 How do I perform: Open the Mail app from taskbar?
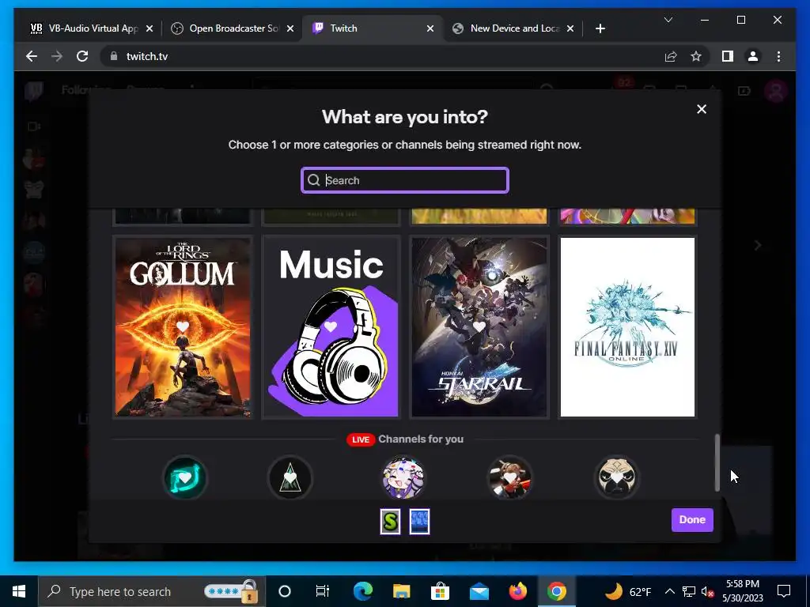[x=479, y=591]
